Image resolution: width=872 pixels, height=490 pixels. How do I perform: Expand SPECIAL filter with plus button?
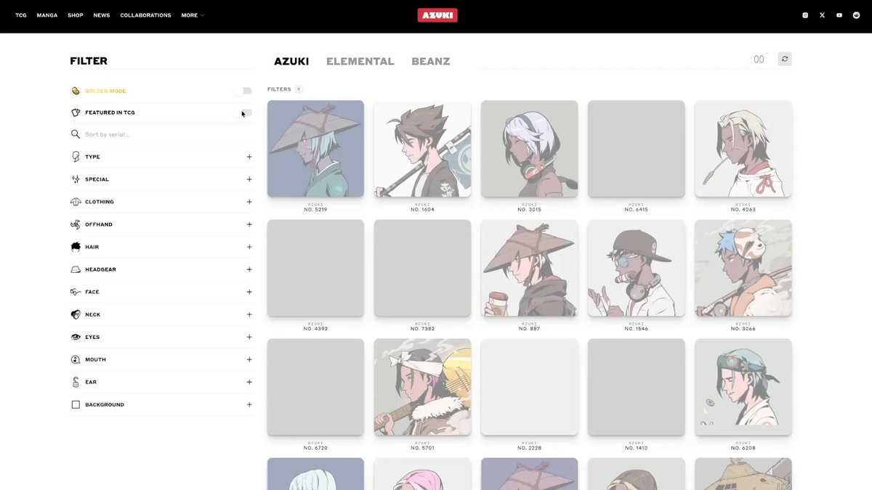pyautogui.click(x=249, y=179)
